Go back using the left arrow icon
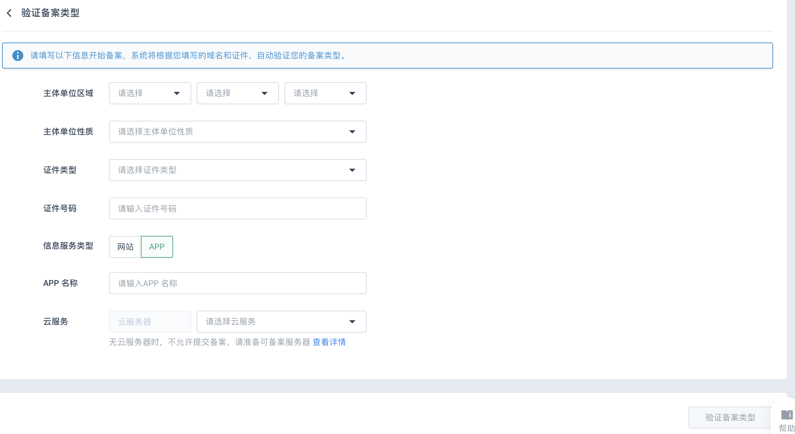 coord(9,13)
